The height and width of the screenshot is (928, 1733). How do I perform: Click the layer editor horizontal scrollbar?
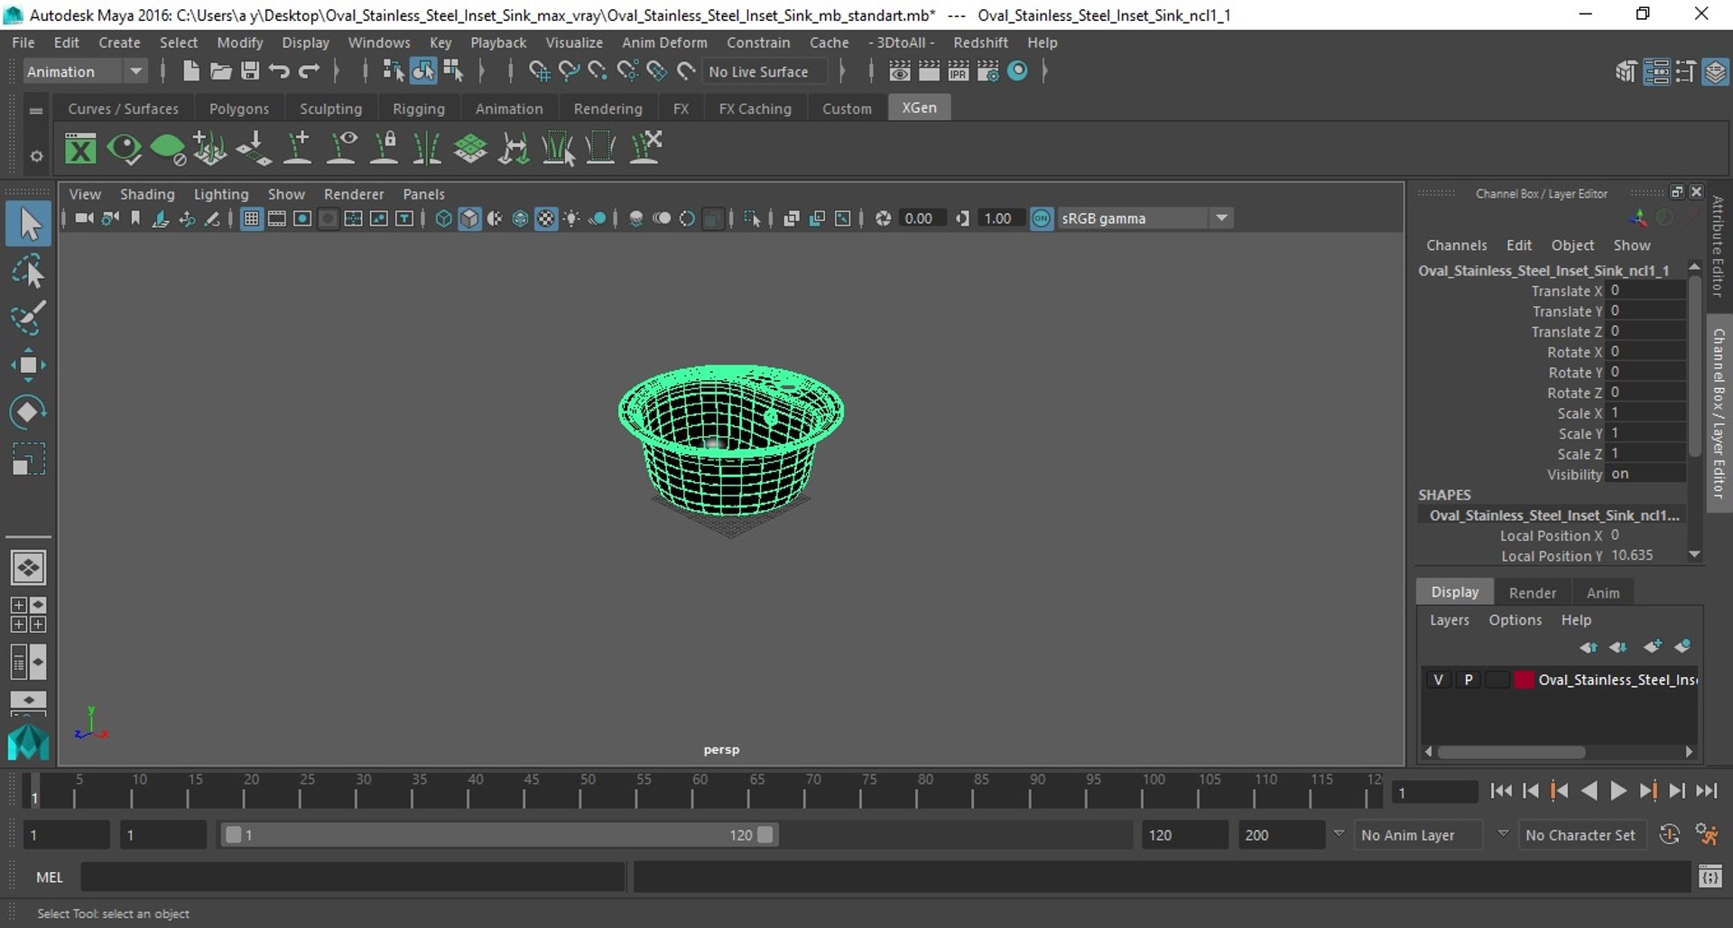[x=1511, y=752]
